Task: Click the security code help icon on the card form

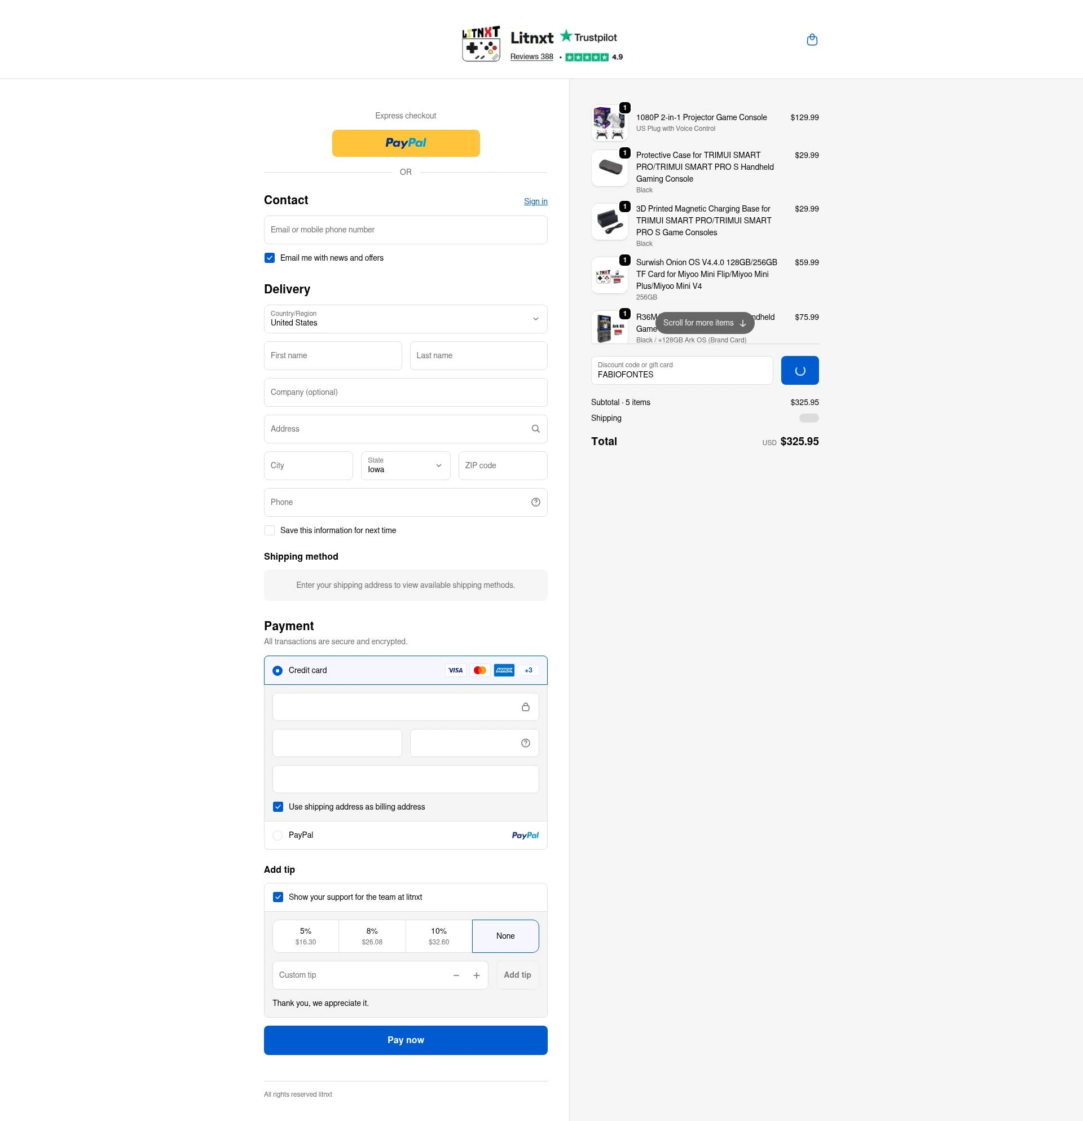Action: point(525,742)
